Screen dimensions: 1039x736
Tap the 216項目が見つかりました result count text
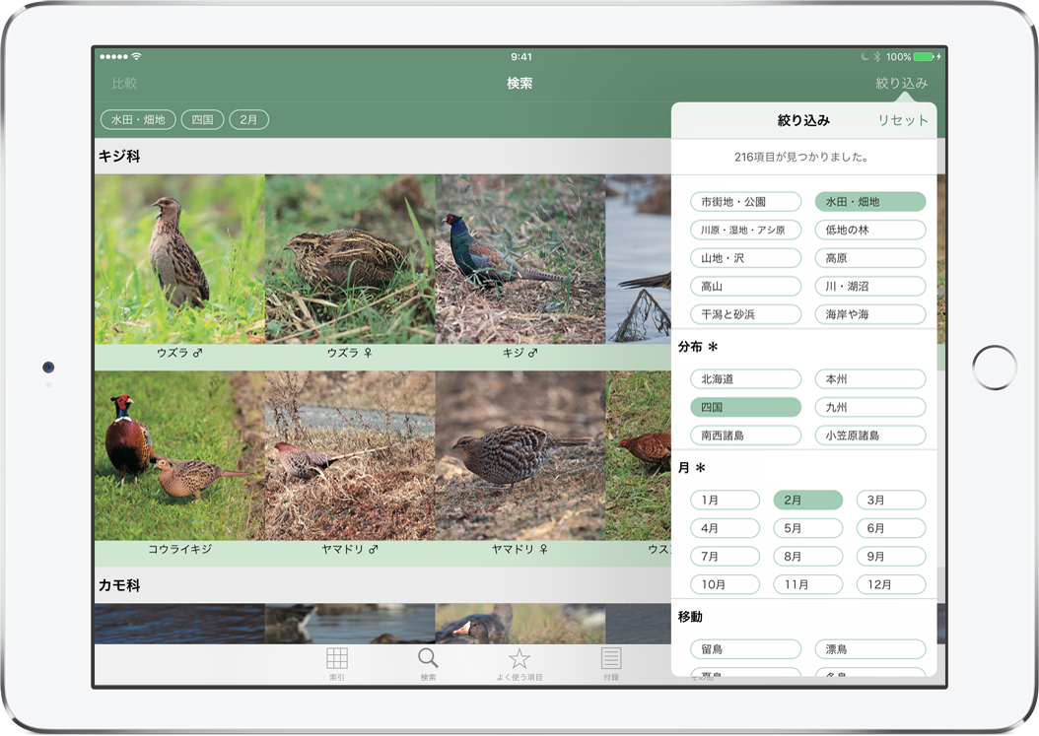801,157
